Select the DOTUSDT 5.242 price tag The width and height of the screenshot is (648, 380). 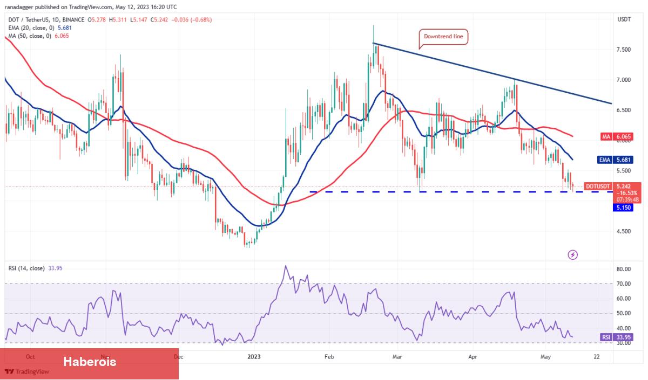tap(613, 186)
